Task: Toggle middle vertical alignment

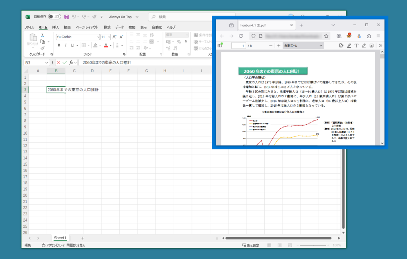Action: (x=138, y=35)
